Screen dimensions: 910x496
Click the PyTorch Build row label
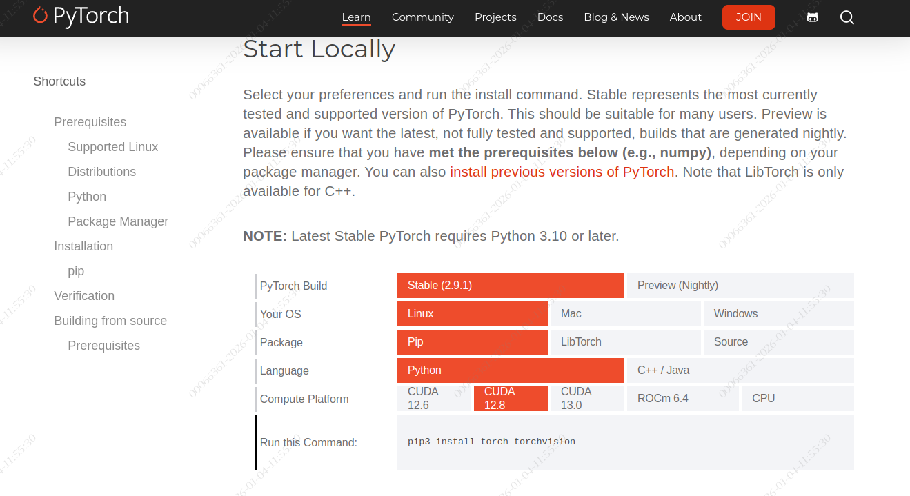[x=293, y=286]
